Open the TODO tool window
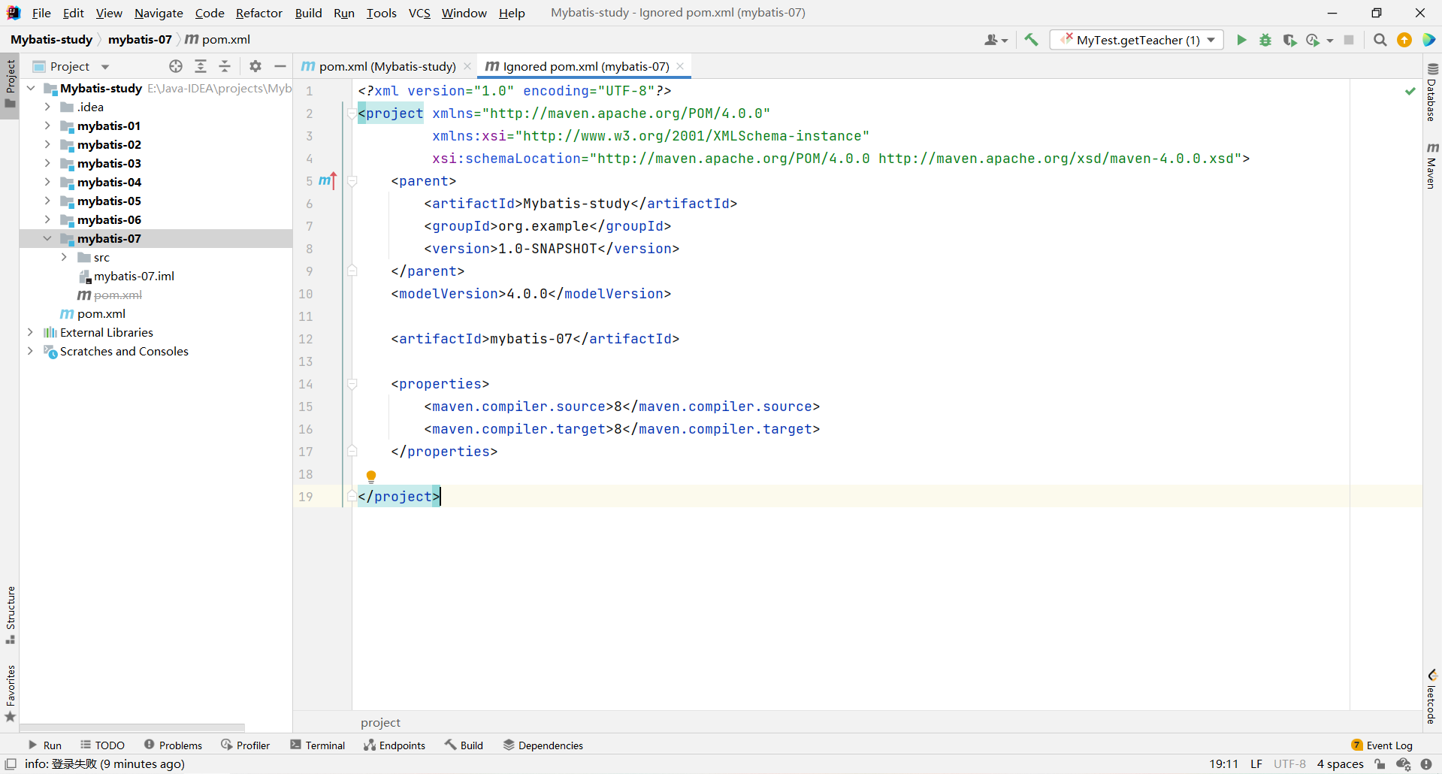Viewport: 1442px width, 774px height. pos(102,745)
